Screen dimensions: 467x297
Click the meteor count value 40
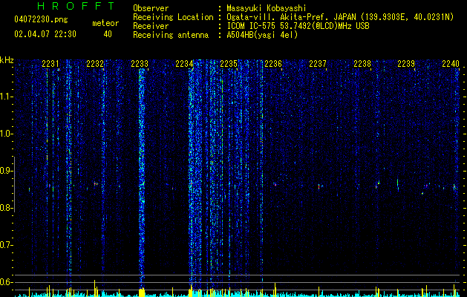108,34
